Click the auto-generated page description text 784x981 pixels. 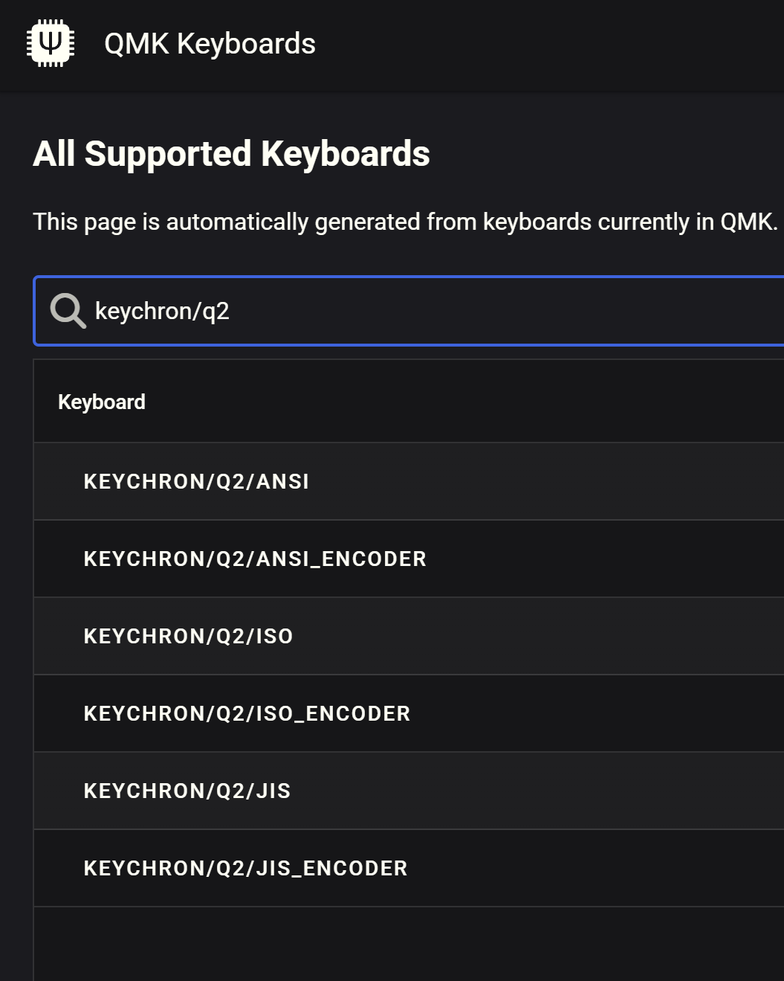[x=405, y=222]
